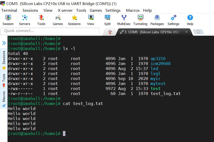Viewport: 214px width, 142px height.
Task: Click the Quick connect input field
Action: pos(50,31)
